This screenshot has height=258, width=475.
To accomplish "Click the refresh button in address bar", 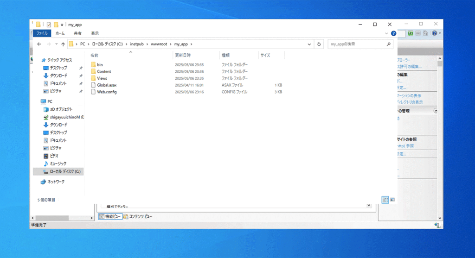I will pyautogui.click(x=319, y=44).
